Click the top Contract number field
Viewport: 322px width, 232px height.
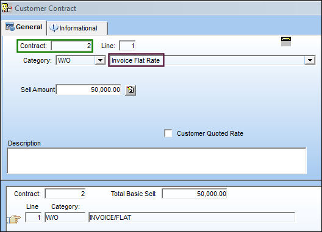click(71, 46)
